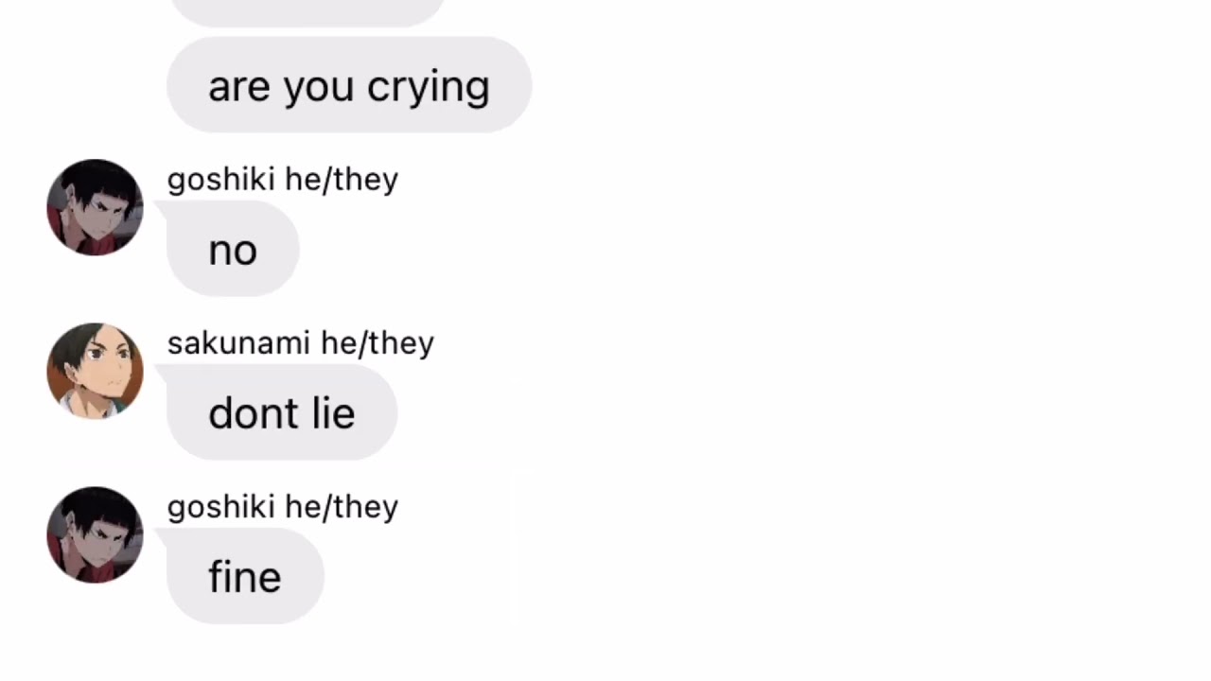Click he/they pronouns above the "no" message
The width and height of the screenshot is (1211, 681).
pos(342,180)
